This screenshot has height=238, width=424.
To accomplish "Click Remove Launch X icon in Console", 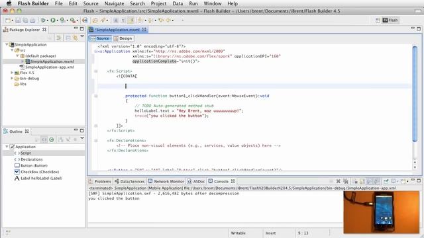I will tap(338, 181).
